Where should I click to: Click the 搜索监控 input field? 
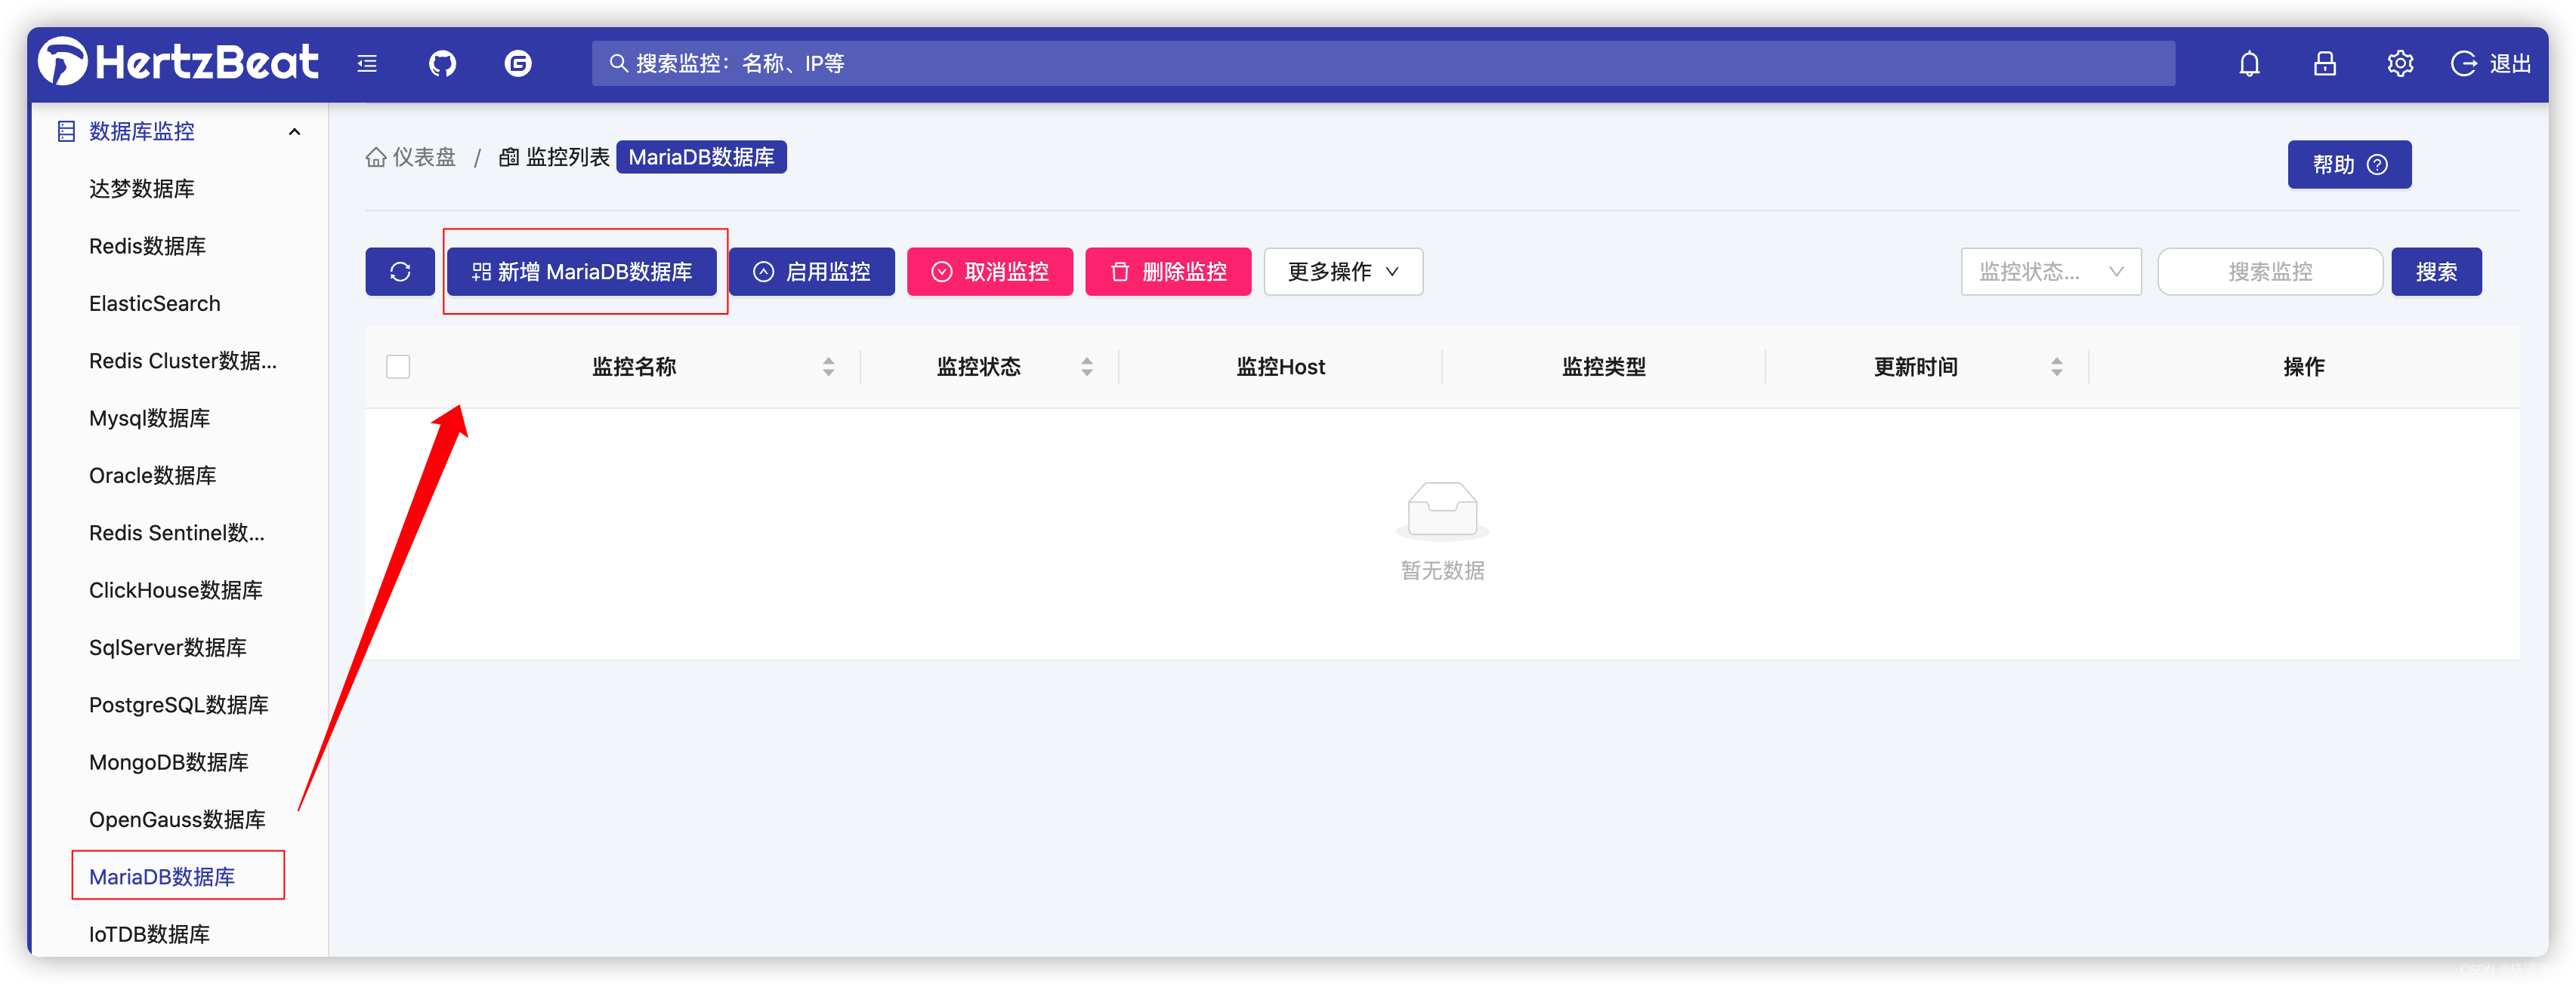(x=2269, y=272)
